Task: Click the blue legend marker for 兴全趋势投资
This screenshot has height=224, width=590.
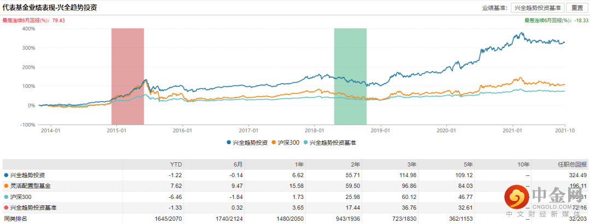Action: click(228, 142)
